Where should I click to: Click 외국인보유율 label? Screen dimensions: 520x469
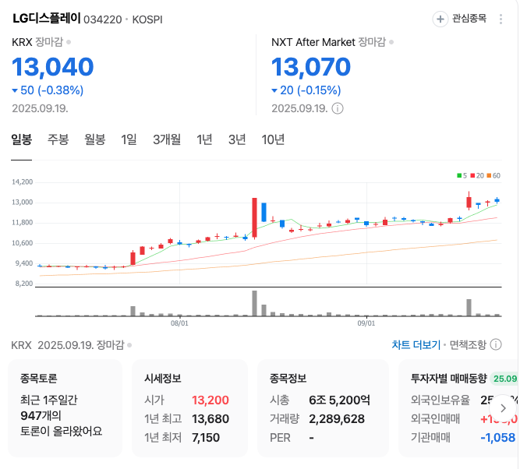(x=440, y=400)
